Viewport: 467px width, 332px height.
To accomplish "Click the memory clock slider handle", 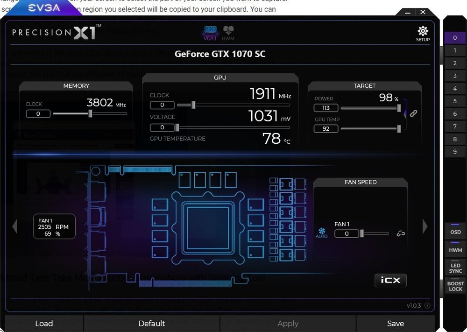I will [90, 113].
